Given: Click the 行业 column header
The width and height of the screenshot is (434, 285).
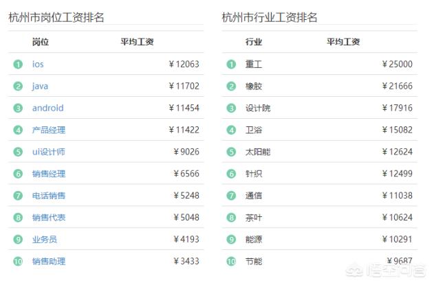Looking at the screenshot, I should pyautogui.click(x=254, y=42).
